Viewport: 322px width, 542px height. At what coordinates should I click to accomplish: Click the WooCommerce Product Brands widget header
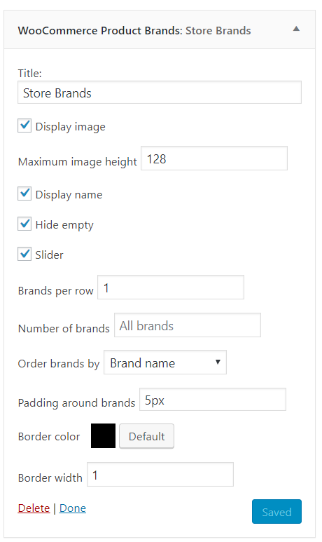tap(160, 29)
